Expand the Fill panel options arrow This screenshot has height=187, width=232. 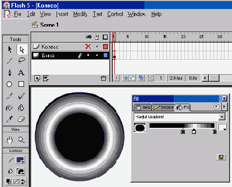click(224, 106)
